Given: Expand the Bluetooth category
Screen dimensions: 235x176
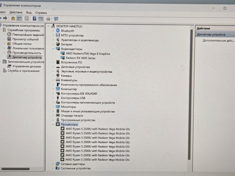Looking at the screenshot, I should [x=53, y=31].
